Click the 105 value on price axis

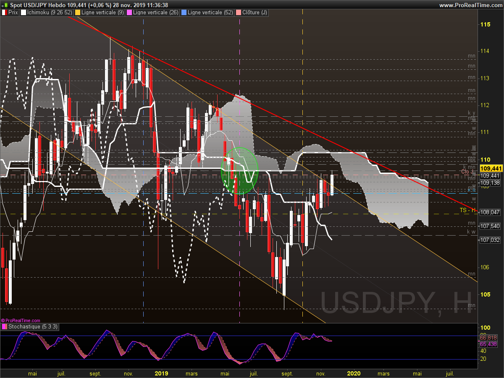[485, 294]
